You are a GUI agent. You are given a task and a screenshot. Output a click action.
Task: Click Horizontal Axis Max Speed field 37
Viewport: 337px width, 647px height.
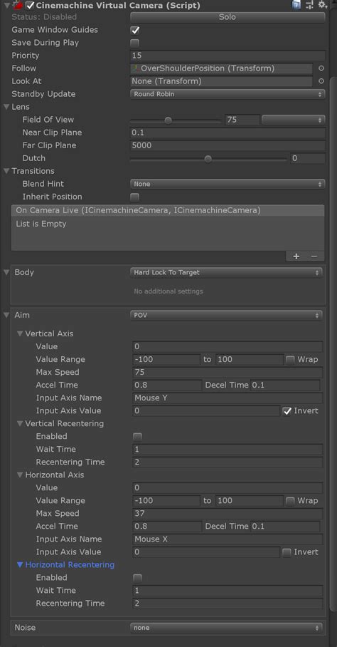pos(228,513)
